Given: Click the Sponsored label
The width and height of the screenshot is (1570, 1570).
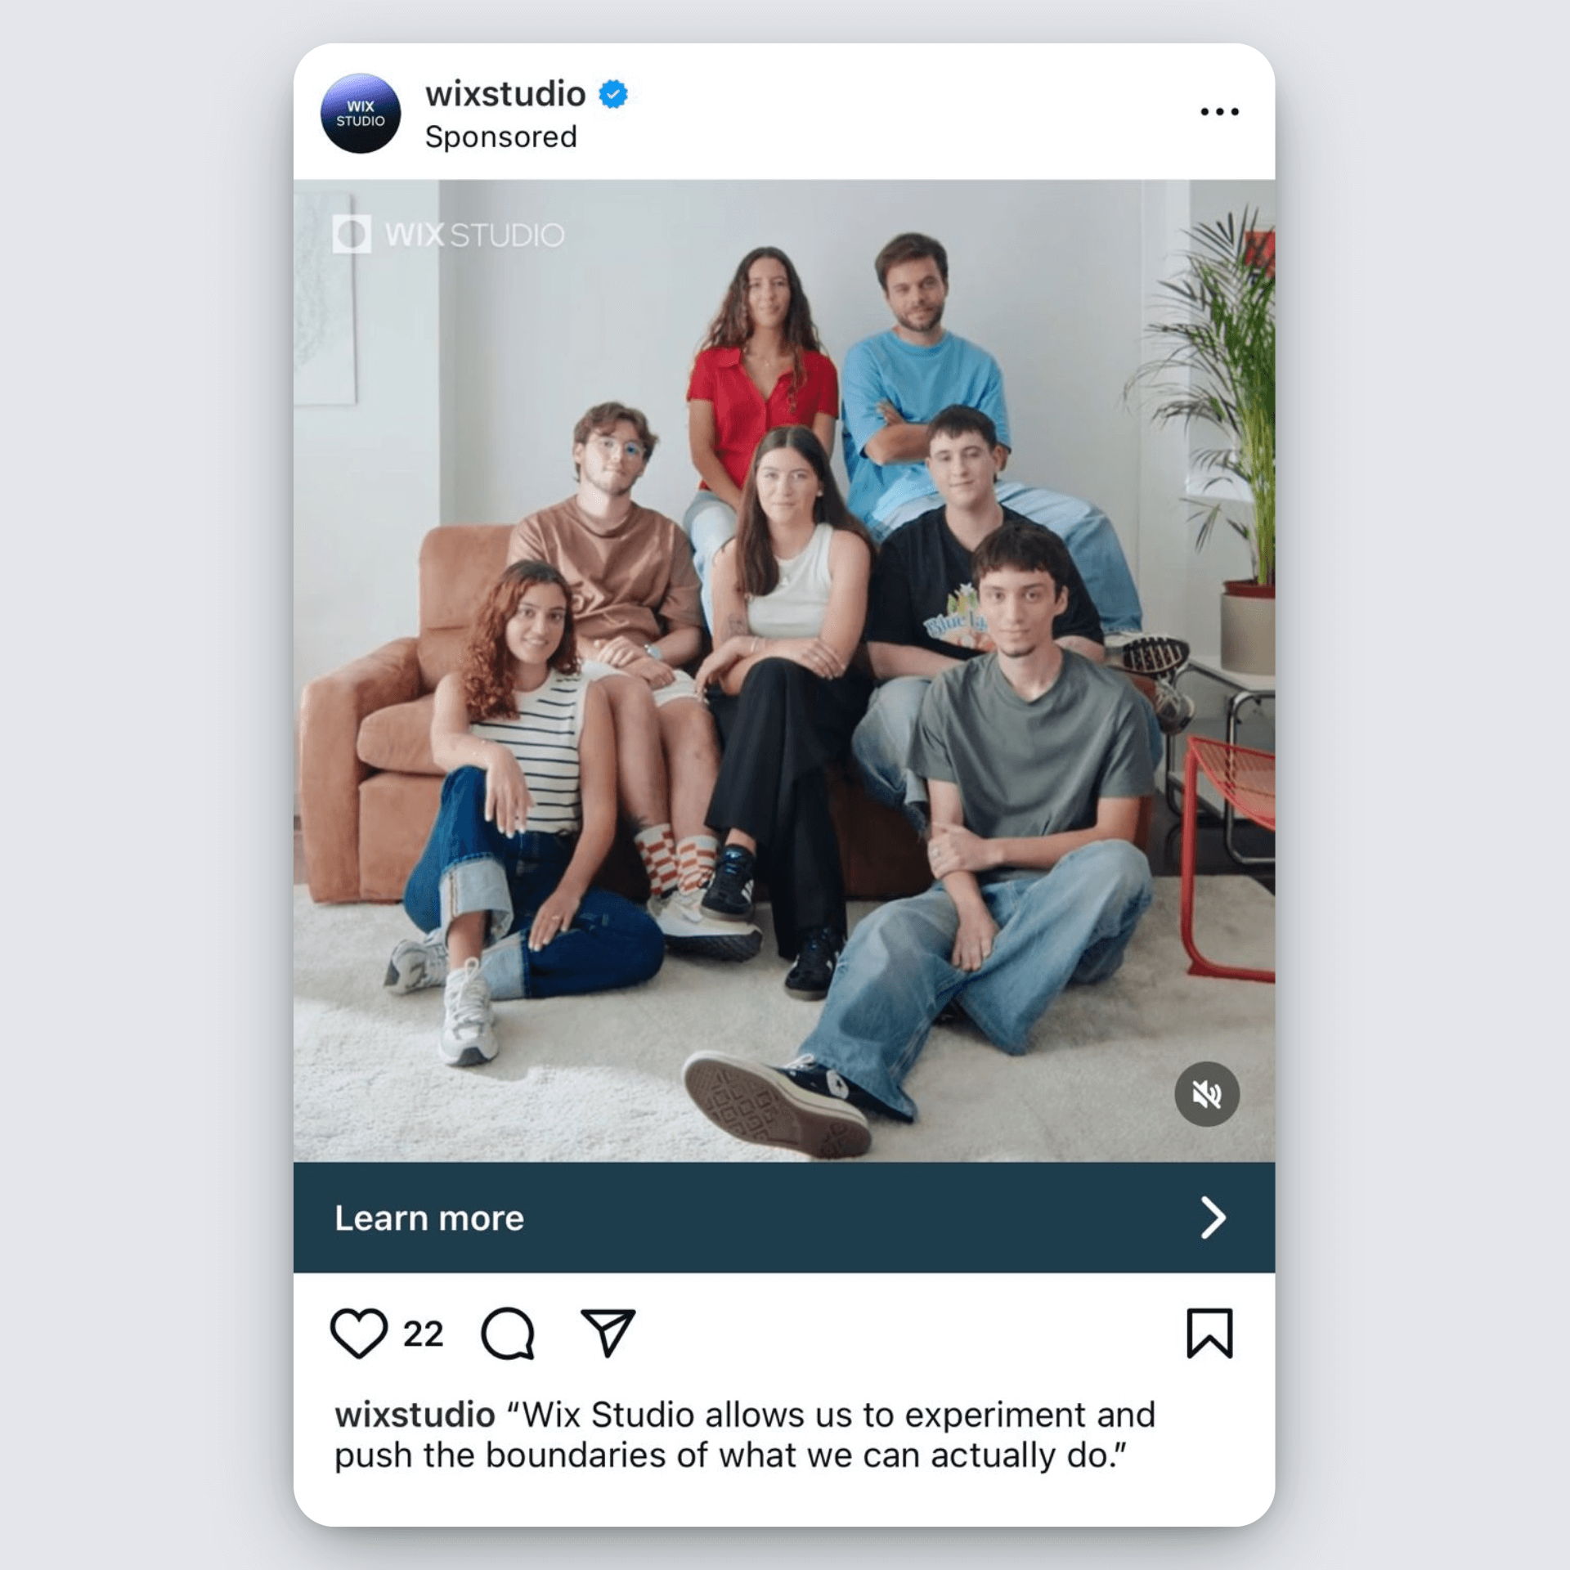Looking at the screenshot, I should (500, 137).
